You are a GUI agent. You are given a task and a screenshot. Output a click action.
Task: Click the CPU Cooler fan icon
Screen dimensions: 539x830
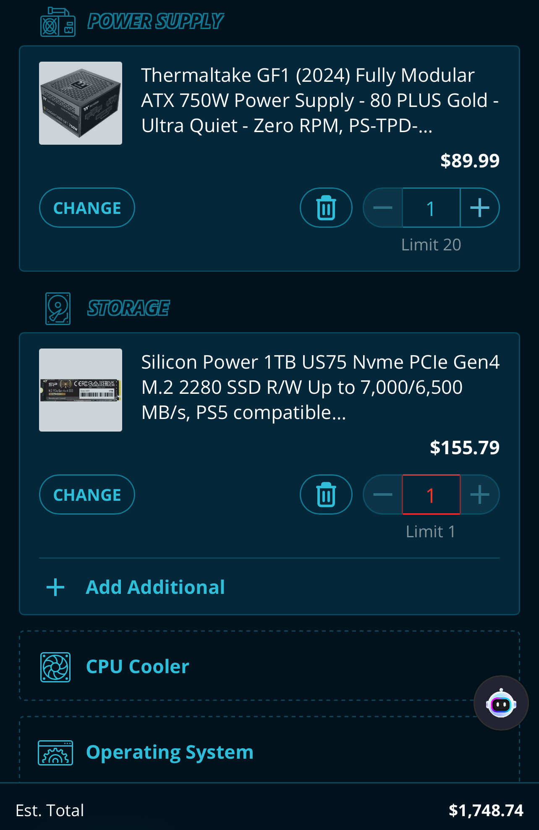point(55,667)
